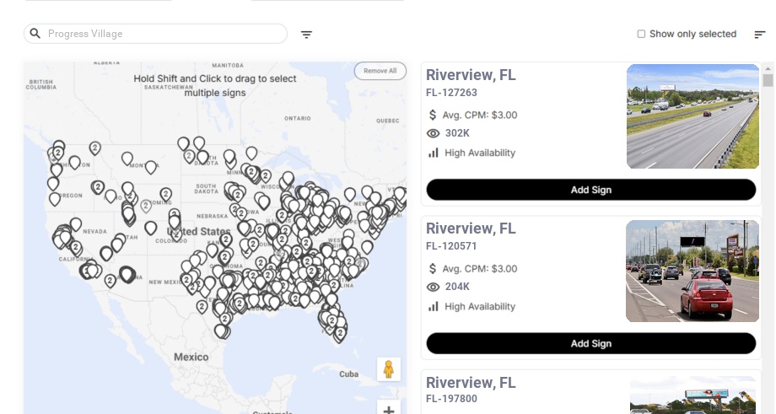Viewport: 776px width, 414px height.
Task: Click the impressions eye icon for FL-127263
Action: 434,133
